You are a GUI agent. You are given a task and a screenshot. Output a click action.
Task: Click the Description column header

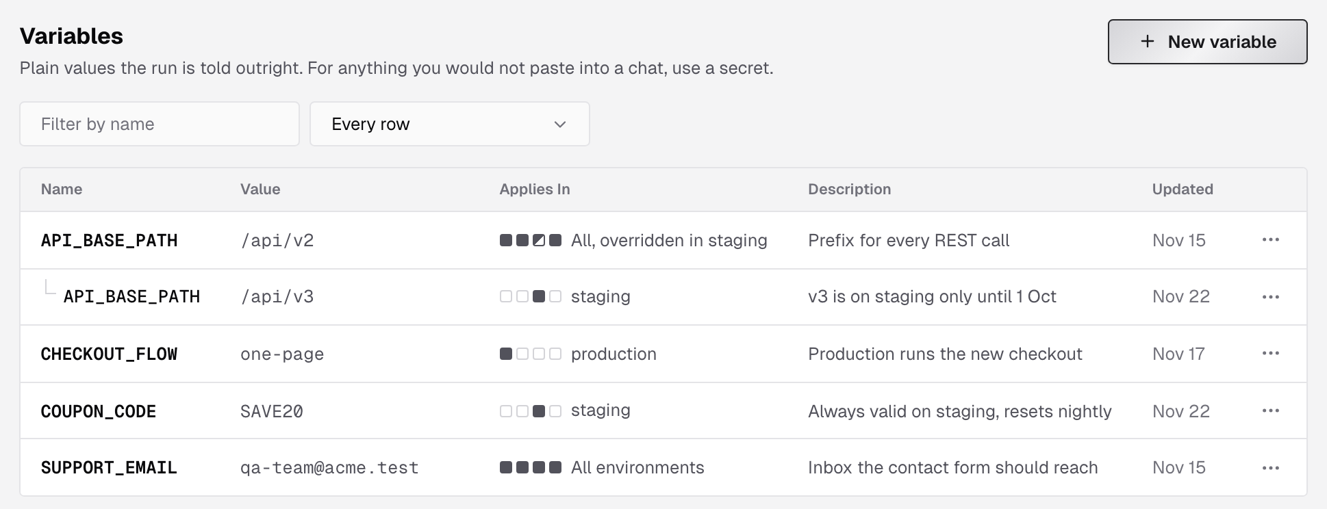(x=850, y=190)
